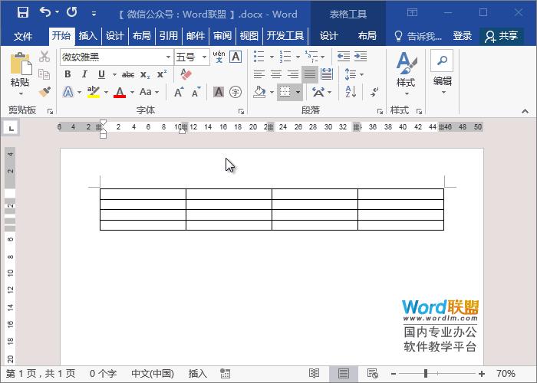
Task: Toggle show paragraph marks
Action: pos(374,92)
